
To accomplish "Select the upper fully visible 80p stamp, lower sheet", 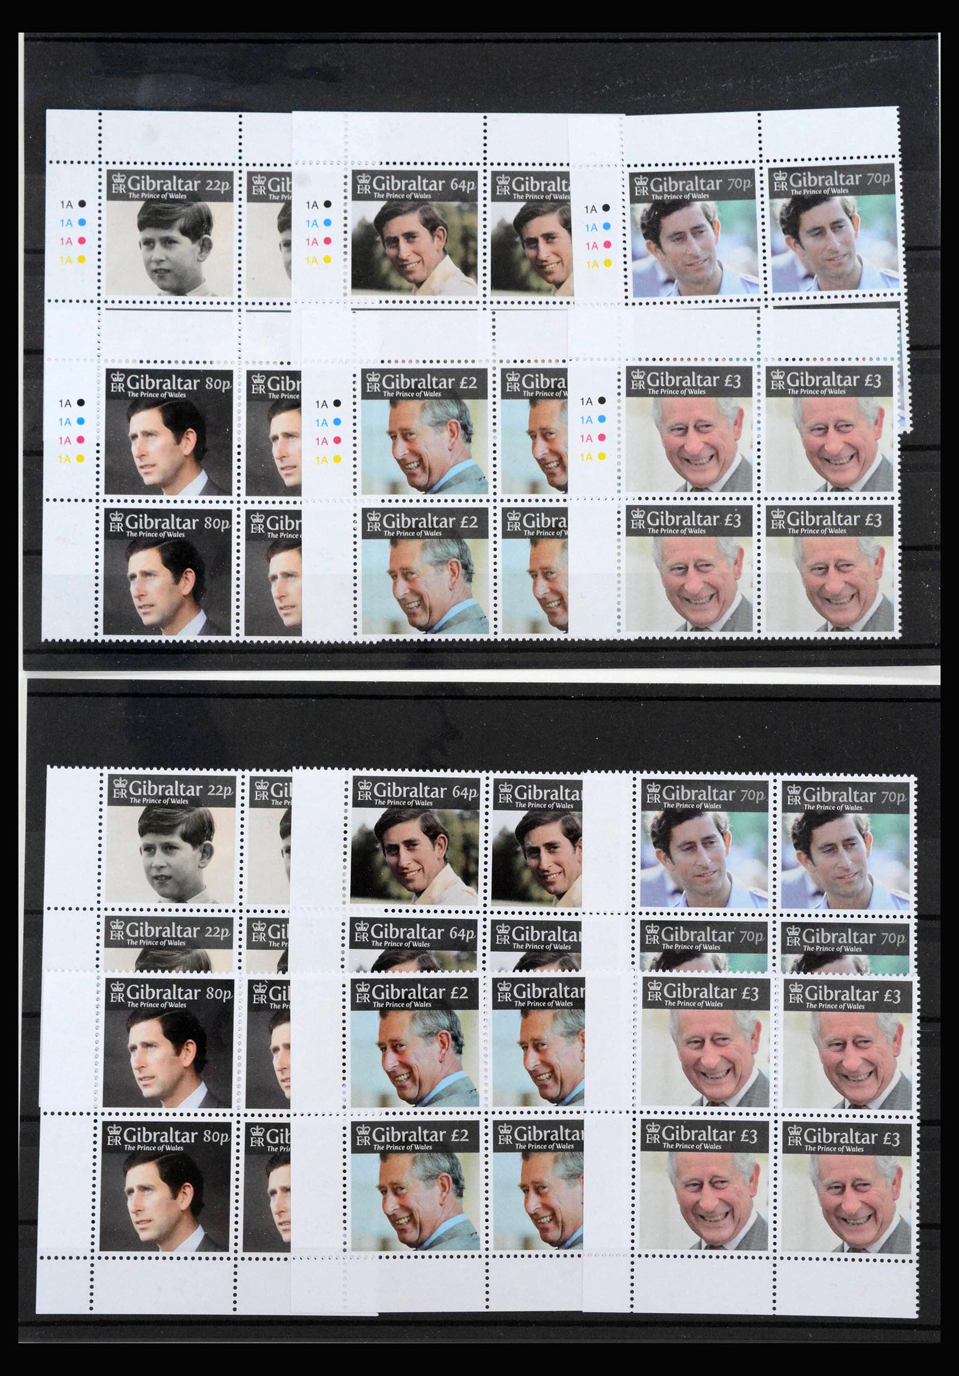I will (168, 1043).
